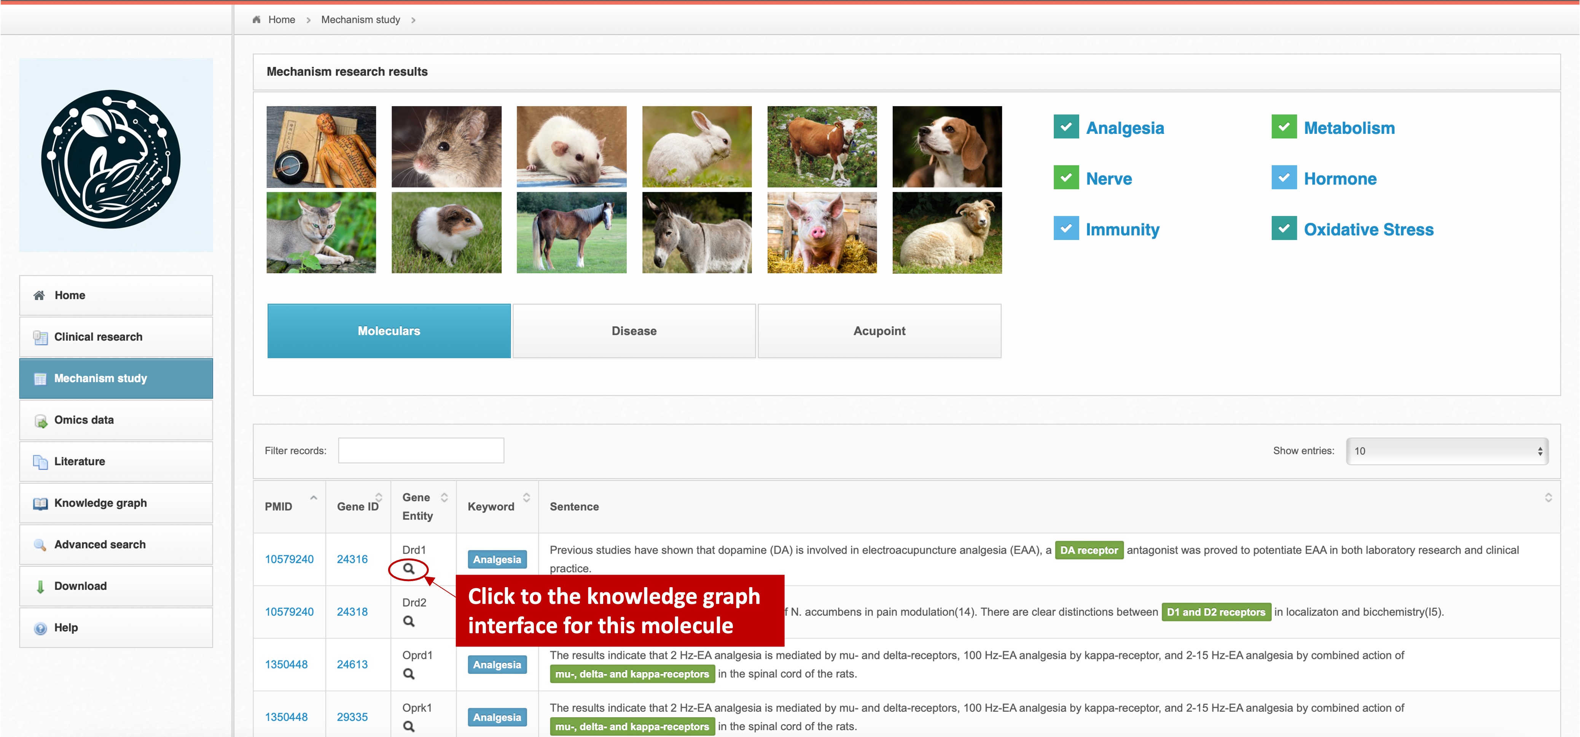The width and height of the screenshot is (1580, 737).
Task: Open Gene ID link 24613
Action: tap(352, 665)
